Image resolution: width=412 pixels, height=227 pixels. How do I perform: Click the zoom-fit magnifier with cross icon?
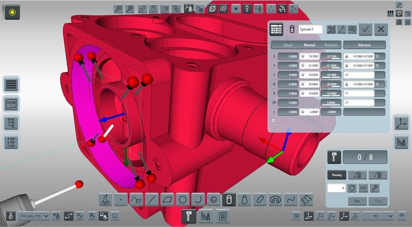coord(118,9)
